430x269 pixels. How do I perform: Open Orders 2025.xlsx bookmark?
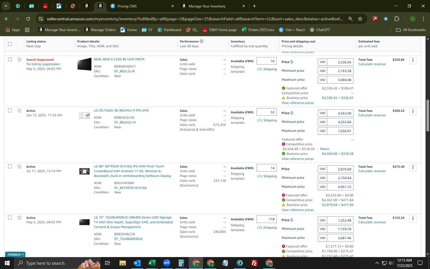pos(258,30)
